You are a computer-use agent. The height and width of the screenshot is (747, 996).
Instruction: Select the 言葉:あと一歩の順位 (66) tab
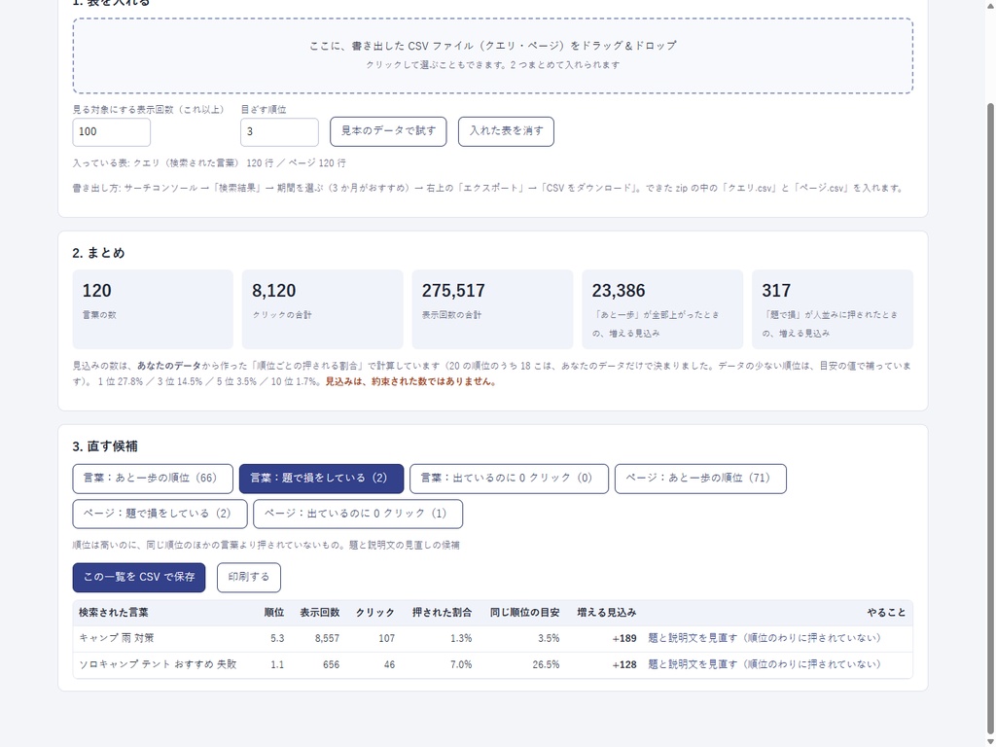pos(153,479)
